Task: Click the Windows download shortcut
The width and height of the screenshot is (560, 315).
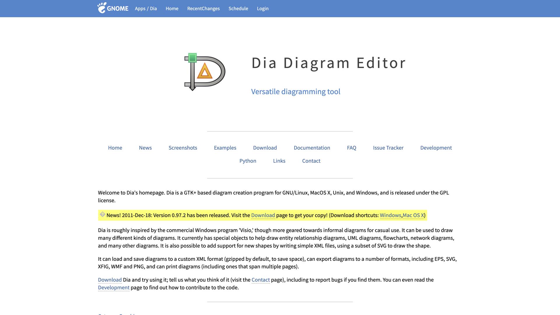Action: tap(390, 215)
